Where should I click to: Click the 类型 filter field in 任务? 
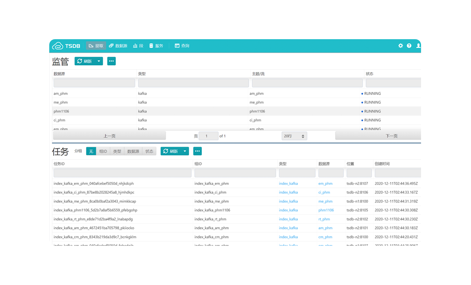pos(297,173)
